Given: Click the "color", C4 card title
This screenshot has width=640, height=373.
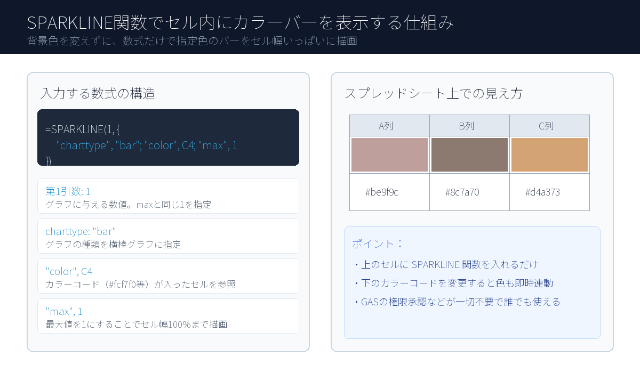Looking at the screenshot, I should pyautogui.click(x=69, y=271).
